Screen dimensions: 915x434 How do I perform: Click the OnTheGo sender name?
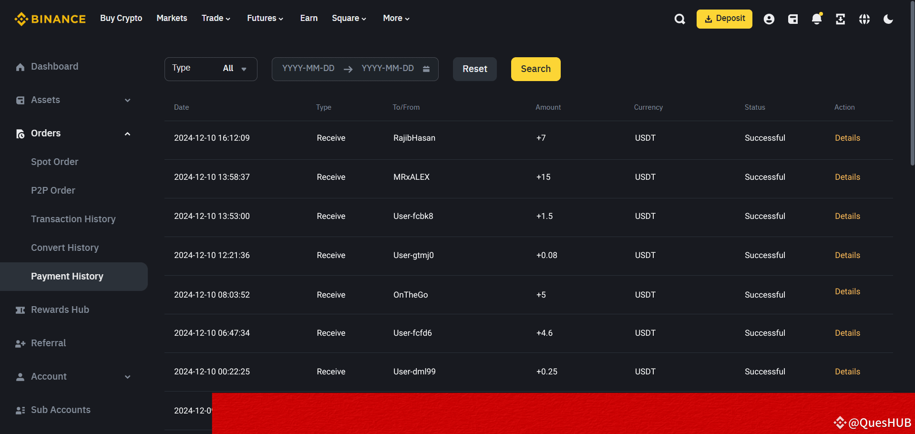point(411,295)
